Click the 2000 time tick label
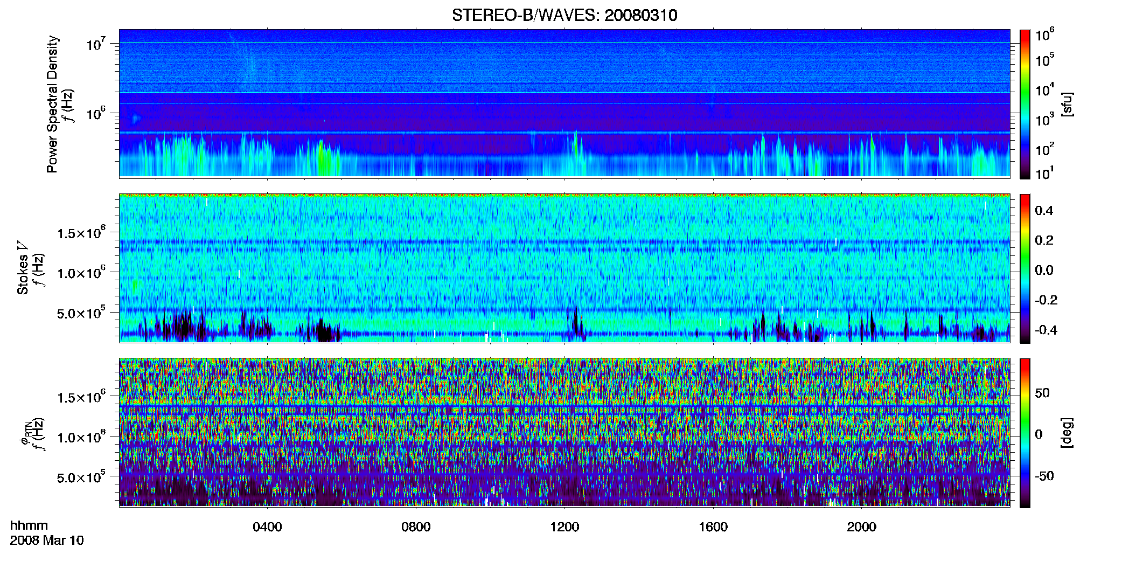Screen dimensions: 1129x582 861,526
